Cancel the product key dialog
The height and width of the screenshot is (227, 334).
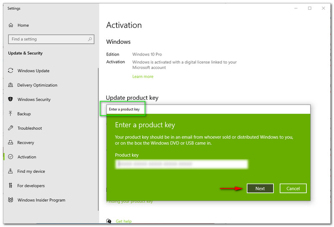293,189
